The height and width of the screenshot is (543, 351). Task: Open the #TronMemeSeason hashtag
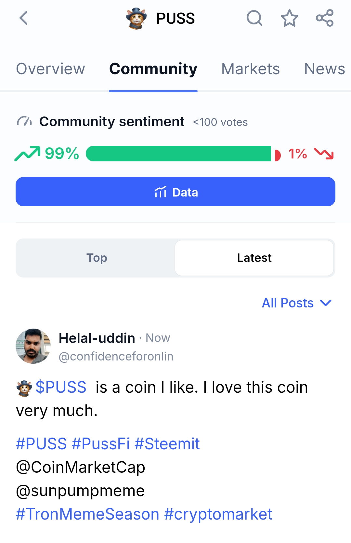[x=87, y=514]
